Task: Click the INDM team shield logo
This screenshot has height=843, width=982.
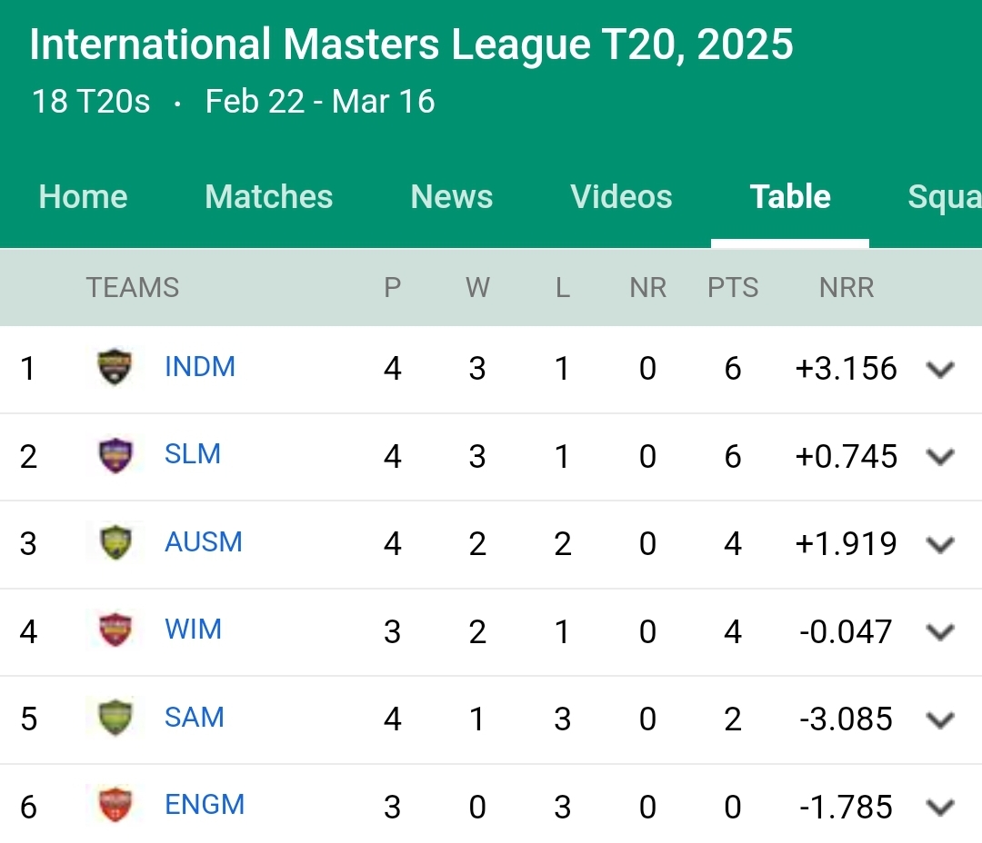Action: (x=115, y=367)
